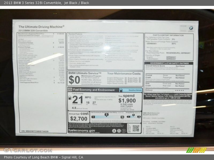Click the 'Overall Vehicle Score' label
Image resolution: width=214 pixels, height=160 pixels.
(155, 66)
